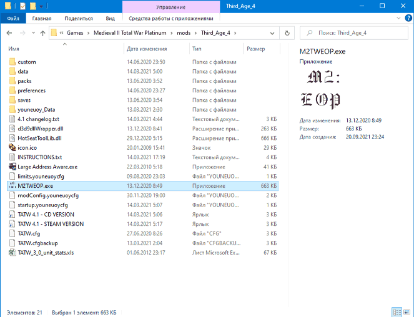Open the address bar history dropdown

click(272, 32)
